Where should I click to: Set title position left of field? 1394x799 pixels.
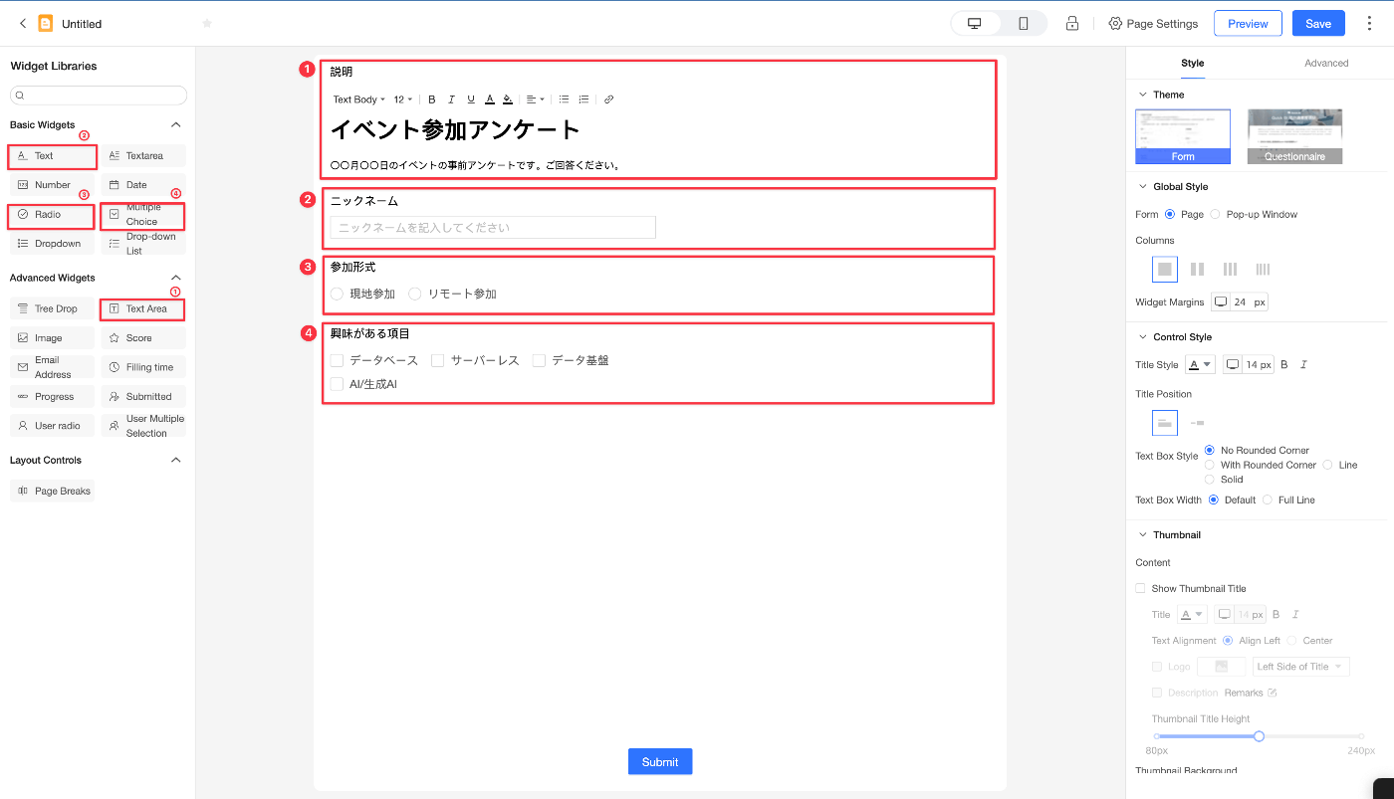[1197, 423]
